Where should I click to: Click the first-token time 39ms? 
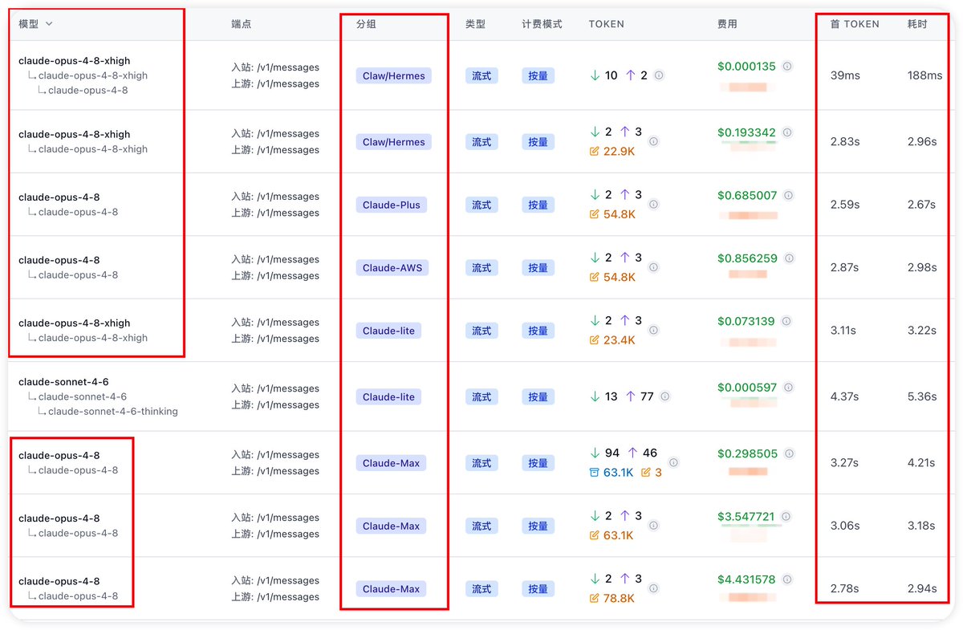pyautogui.click(x=845, y=75)
